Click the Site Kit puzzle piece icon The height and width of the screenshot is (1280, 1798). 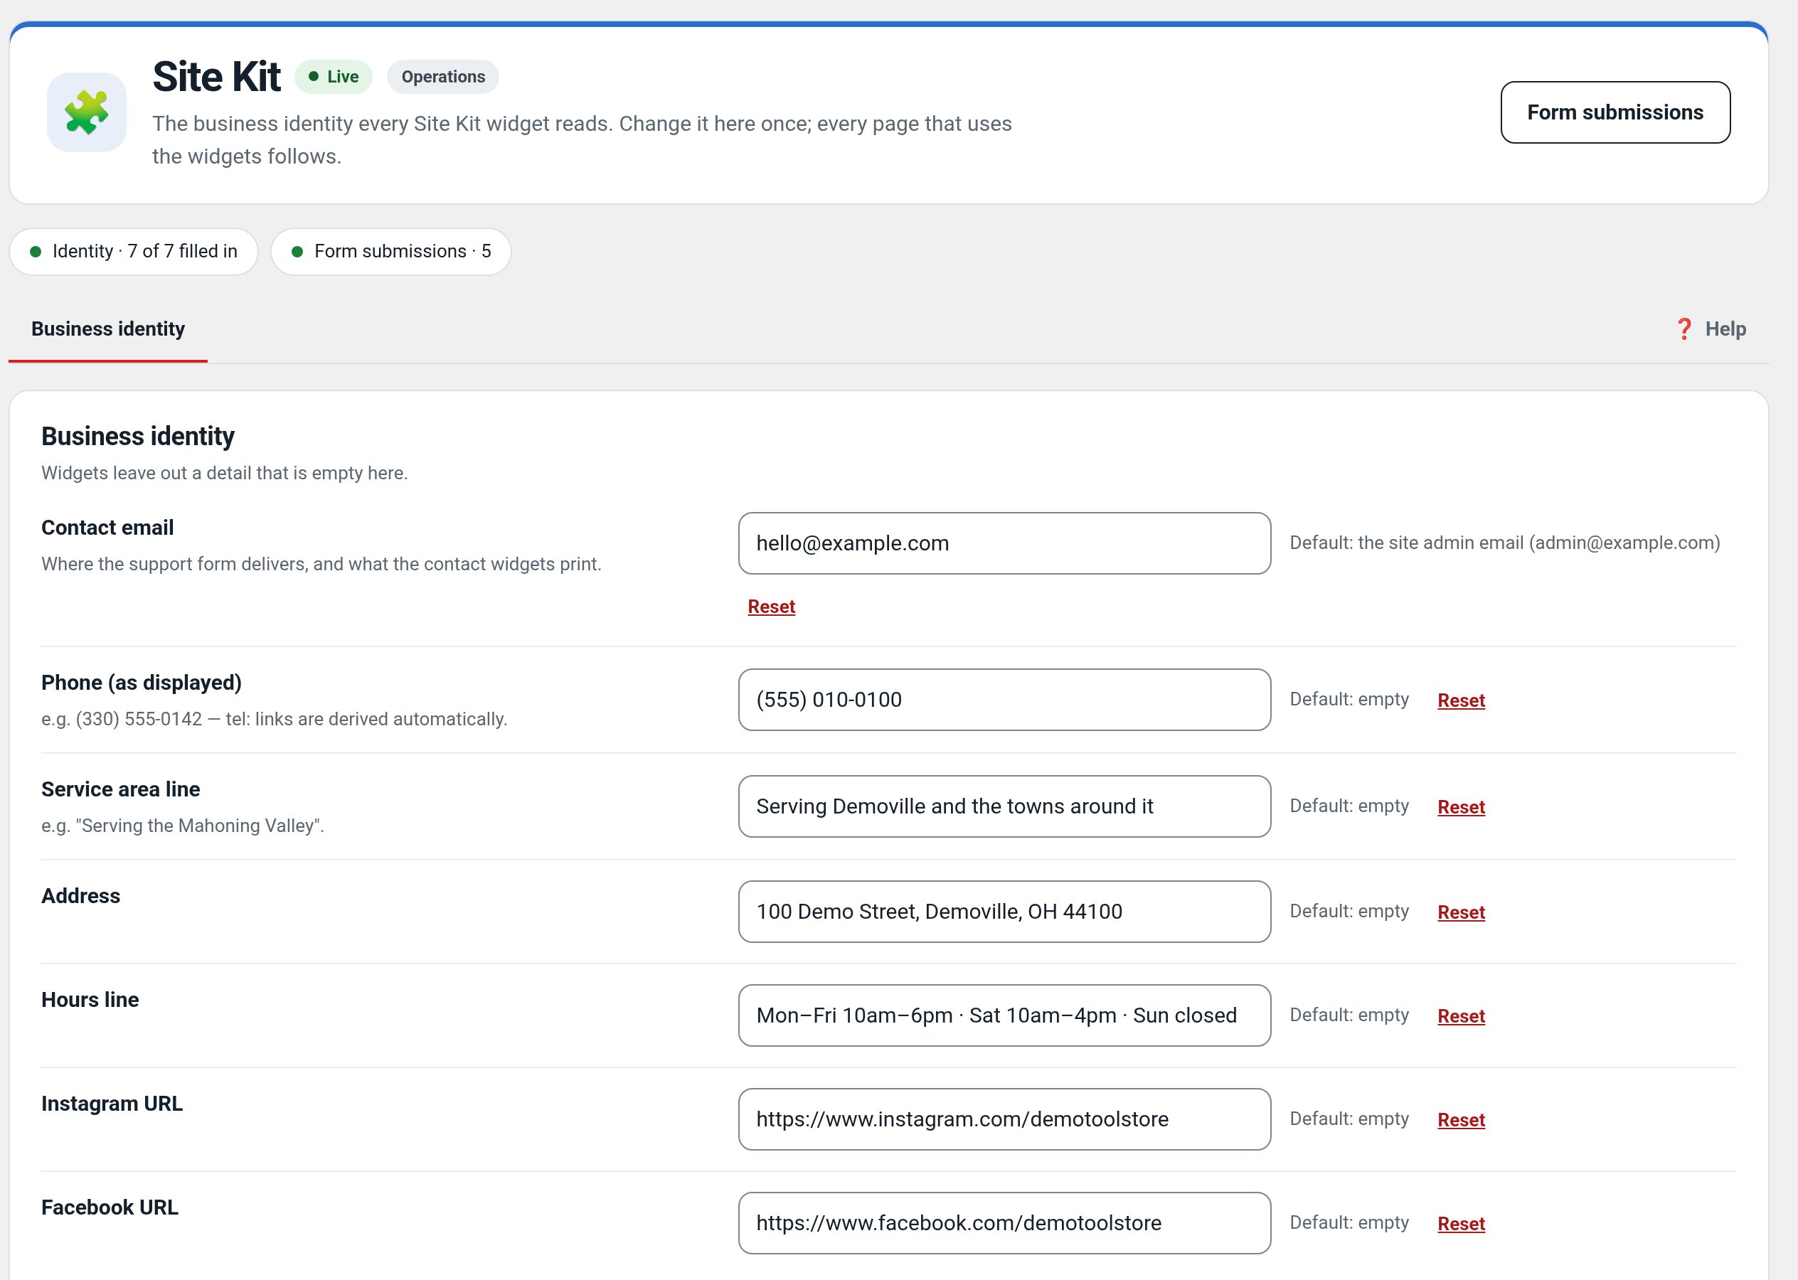(x=87, y=112)
